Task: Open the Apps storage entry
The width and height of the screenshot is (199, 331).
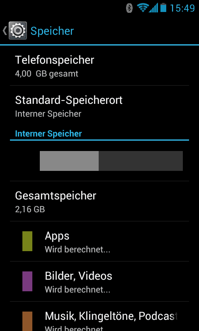Action: pos(99,241)
